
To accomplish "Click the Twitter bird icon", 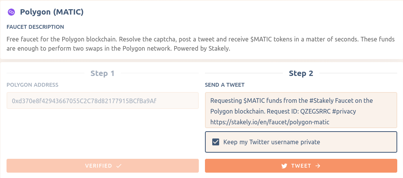I will (x=284, y=166).
